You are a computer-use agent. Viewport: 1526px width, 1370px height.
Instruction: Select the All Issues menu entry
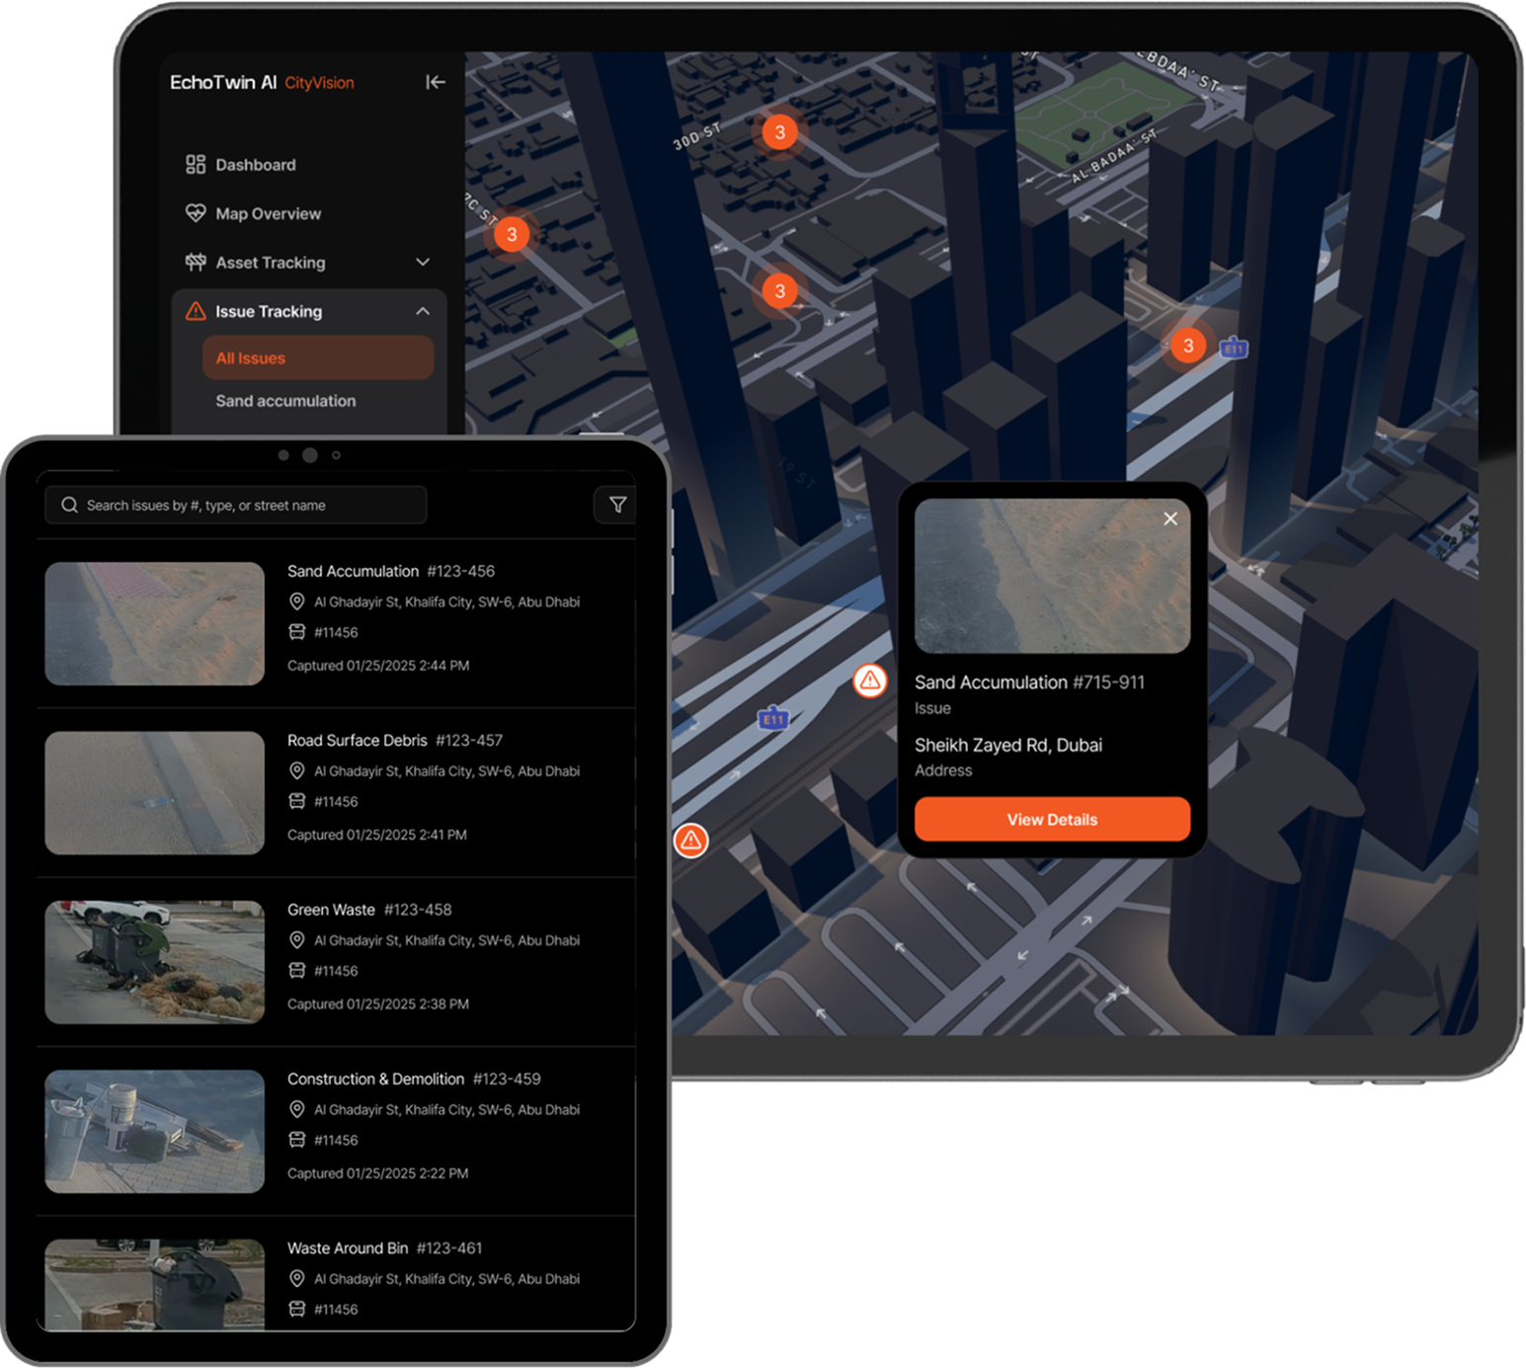pos(250,357)
